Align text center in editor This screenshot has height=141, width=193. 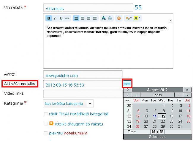82,18
